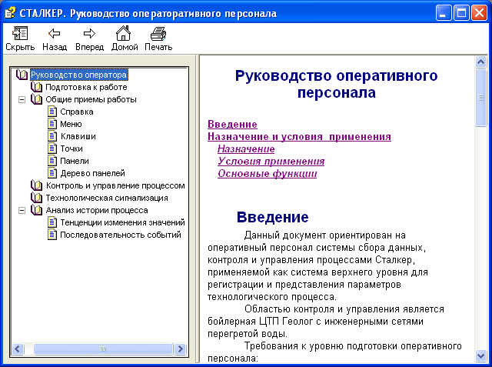Select Контроль и управление процессом in tree

coord(115,185)
